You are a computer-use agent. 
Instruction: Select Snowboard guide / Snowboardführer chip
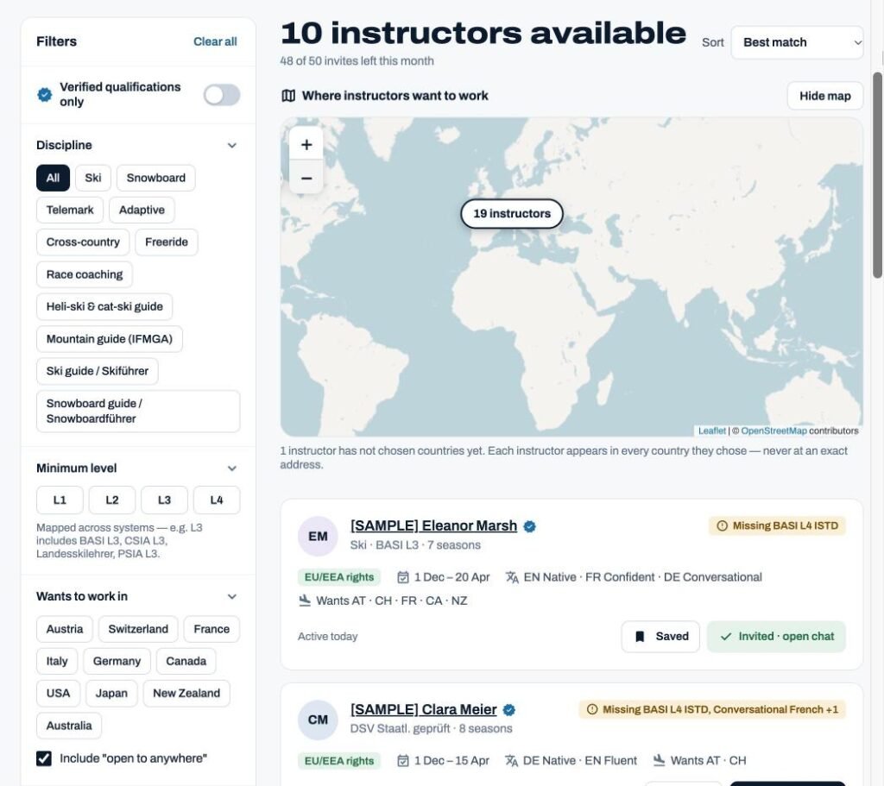[x=138, y=412]
